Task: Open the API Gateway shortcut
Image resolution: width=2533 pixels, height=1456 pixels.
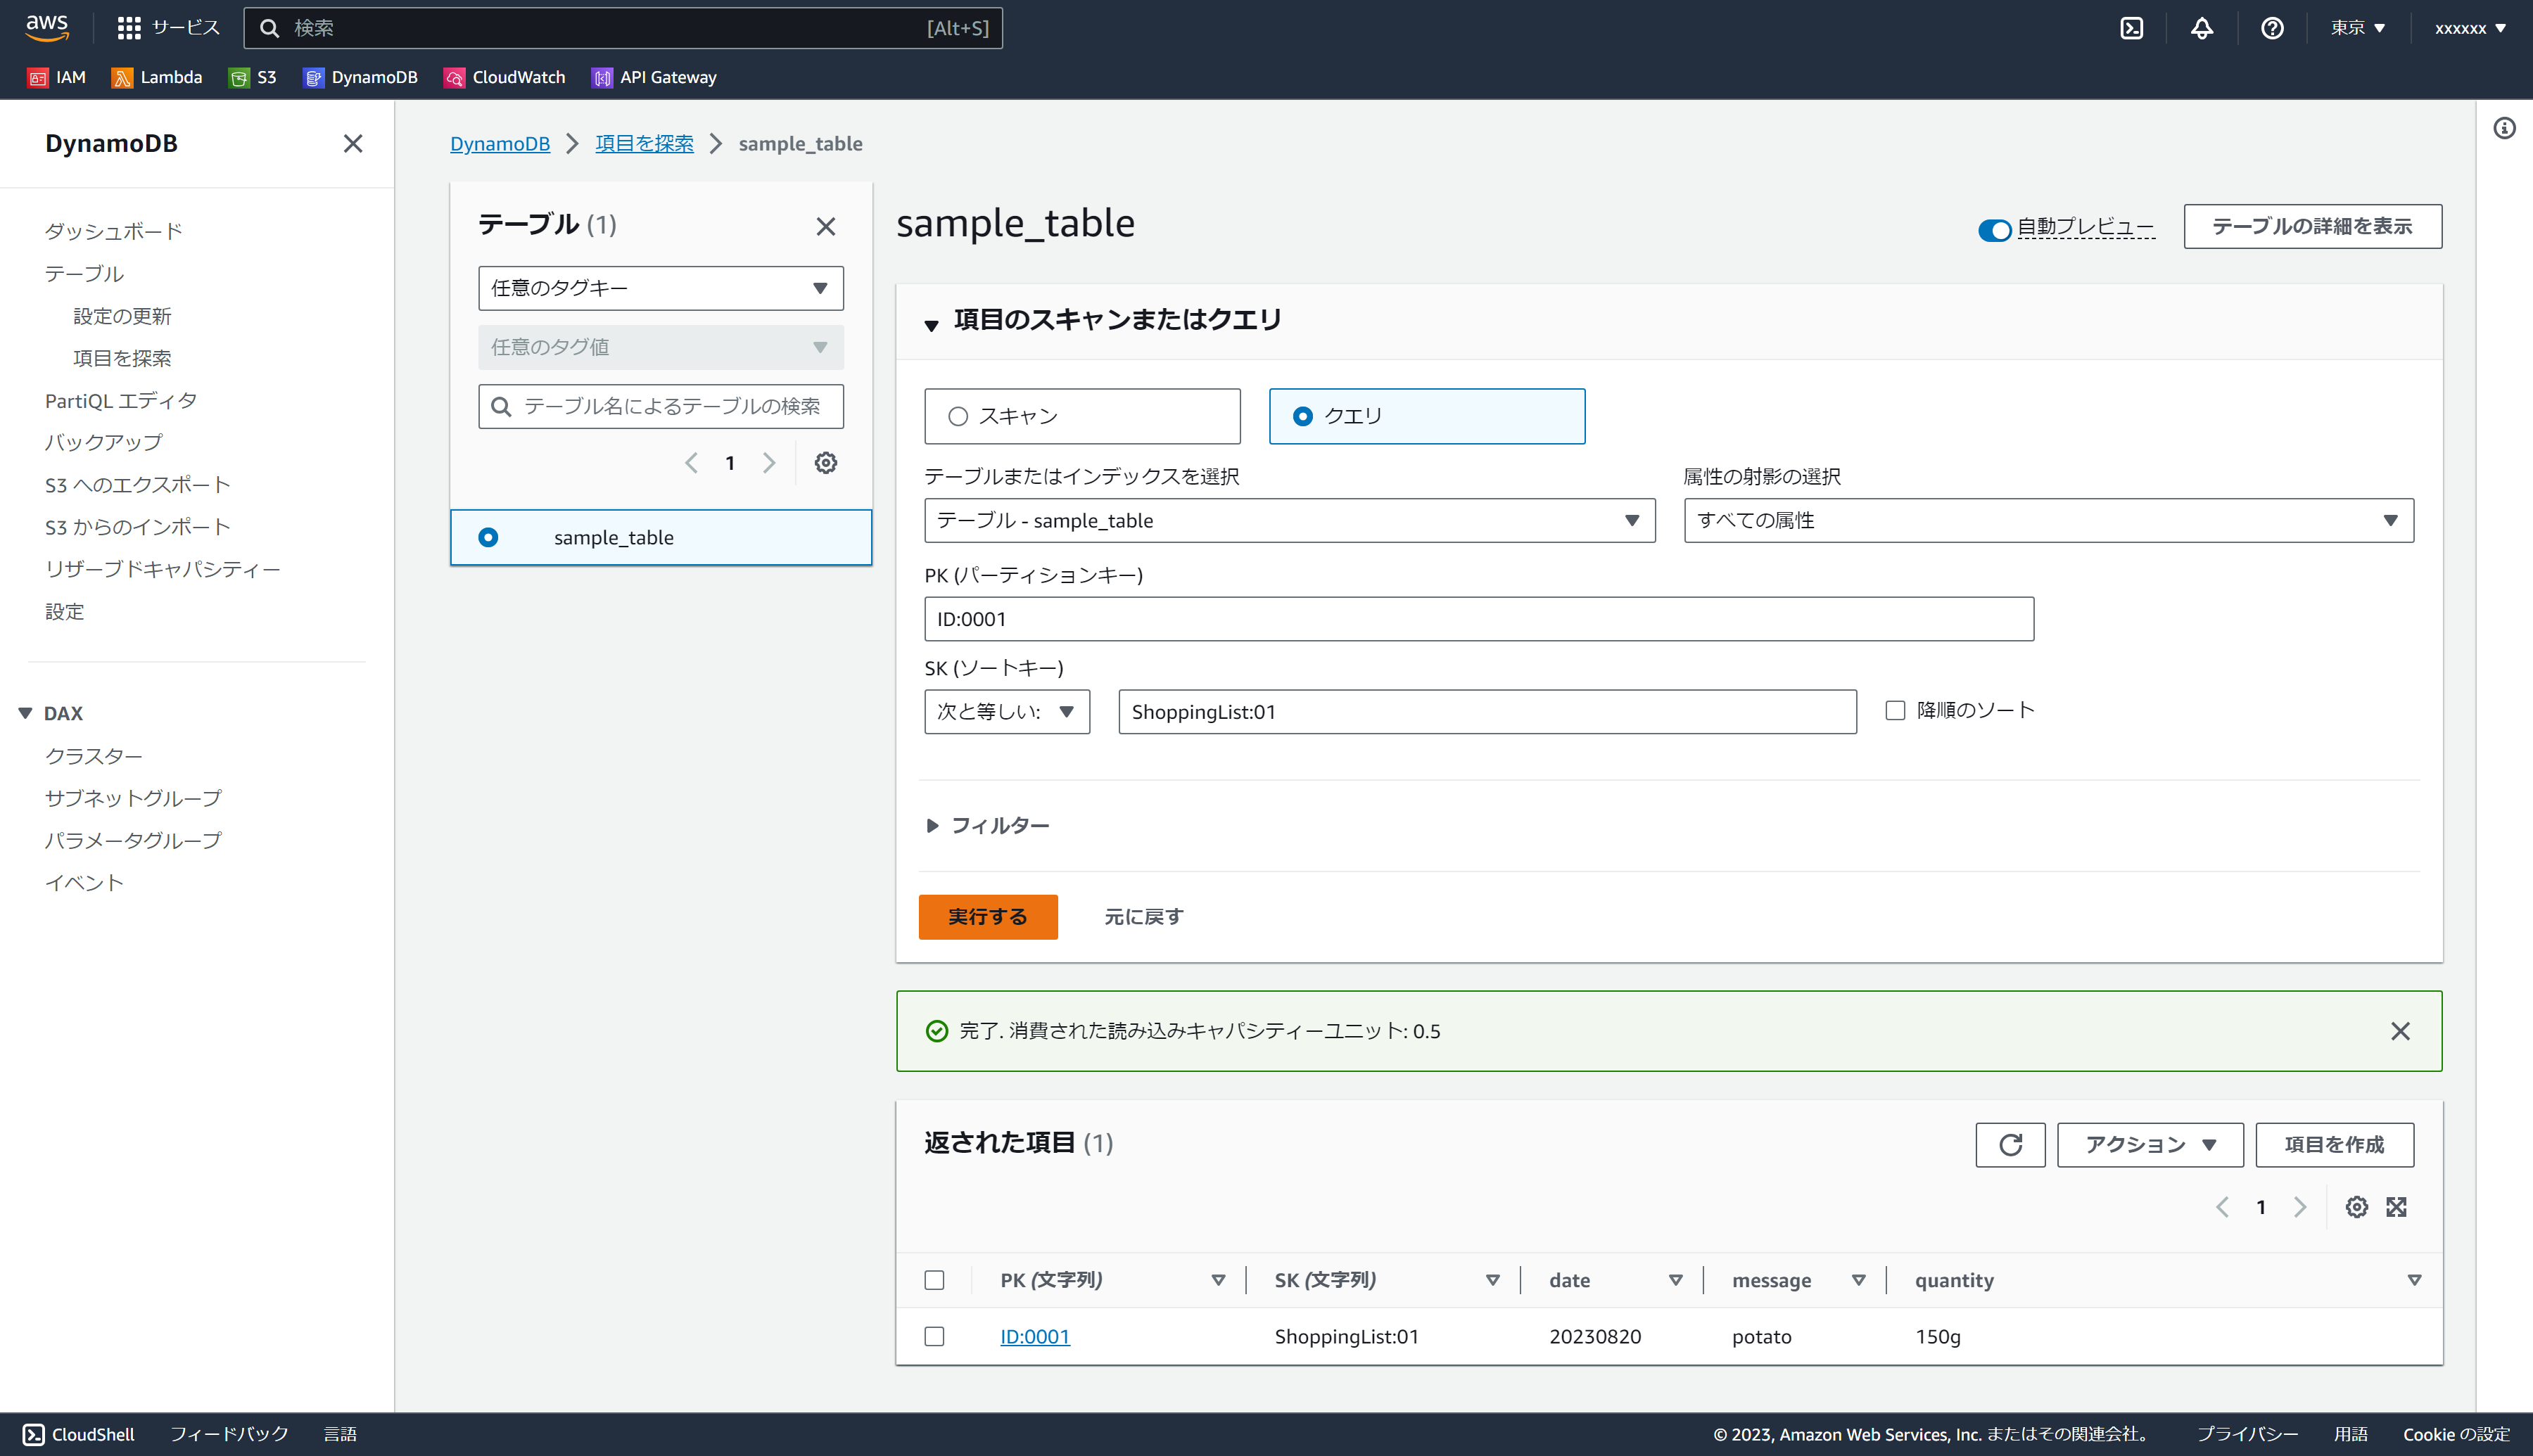Action: [654, 77]
